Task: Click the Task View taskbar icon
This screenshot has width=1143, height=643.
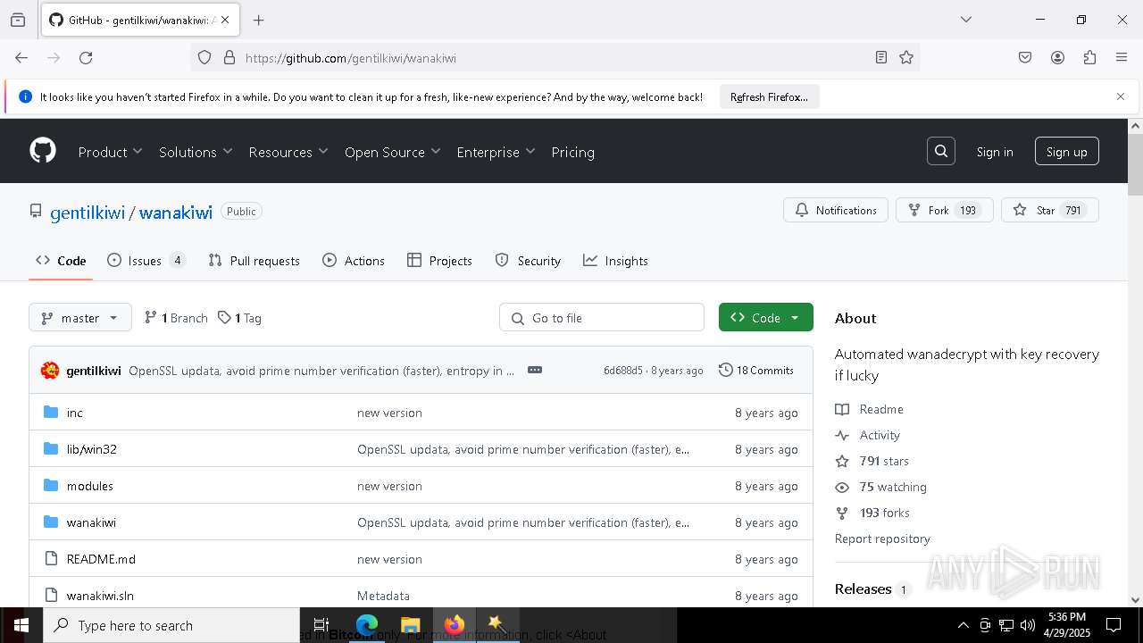Action: pyautogui.click(x=321, y=625)
